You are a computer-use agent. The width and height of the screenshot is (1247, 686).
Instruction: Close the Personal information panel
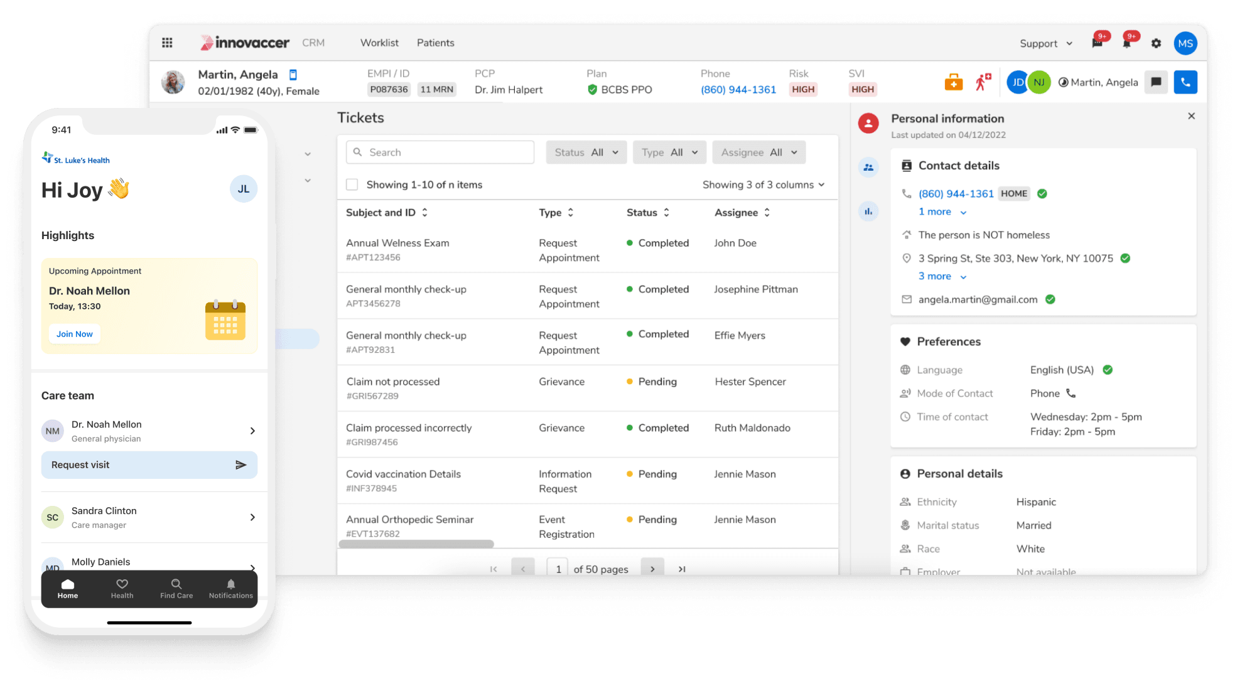coord(1191,116)
